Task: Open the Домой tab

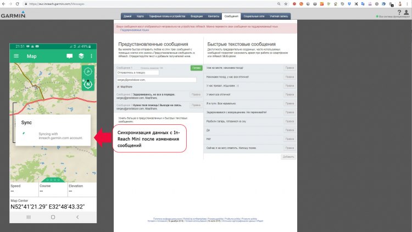Action: [x=127, y=16]
